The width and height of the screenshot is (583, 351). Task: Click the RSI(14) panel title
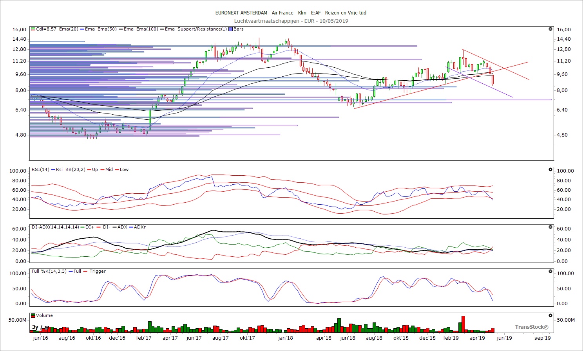tap(41, 169)
